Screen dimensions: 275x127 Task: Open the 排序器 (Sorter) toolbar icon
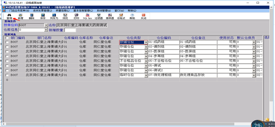pos(110,15)
